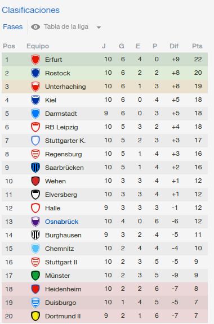Click Duisburgo's blue striped badge

(35, 303)
